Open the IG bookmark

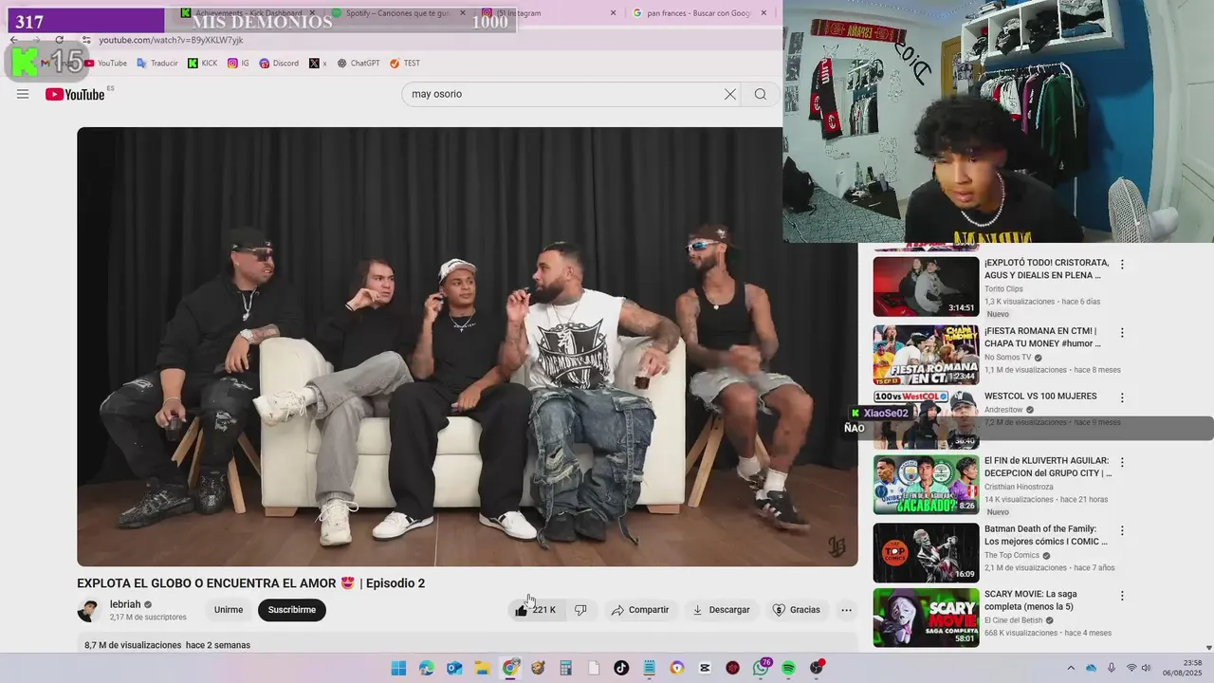coord(238,64)
